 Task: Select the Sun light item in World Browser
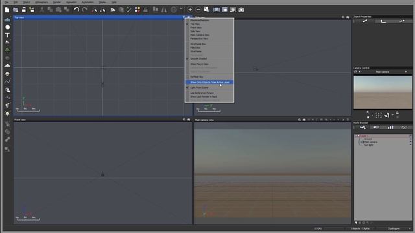(x=368, y=145)
